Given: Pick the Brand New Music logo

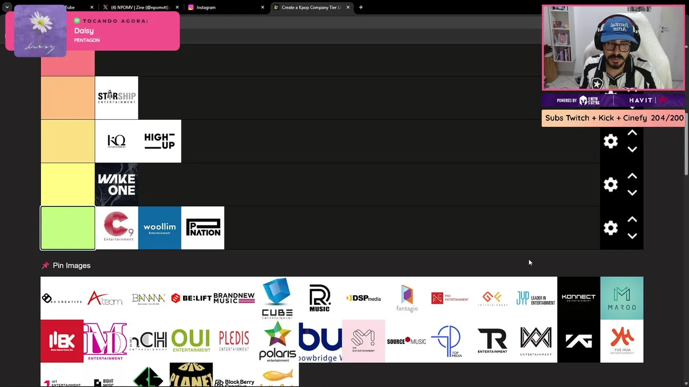Looking at the screenshot, I should [x=234, y=298].
